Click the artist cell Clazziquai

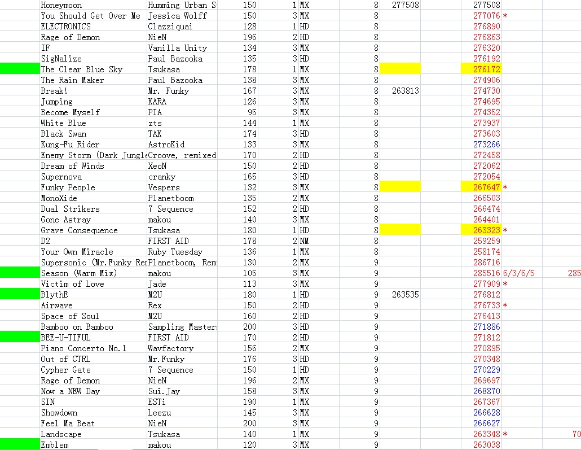[x=182, y=27]
